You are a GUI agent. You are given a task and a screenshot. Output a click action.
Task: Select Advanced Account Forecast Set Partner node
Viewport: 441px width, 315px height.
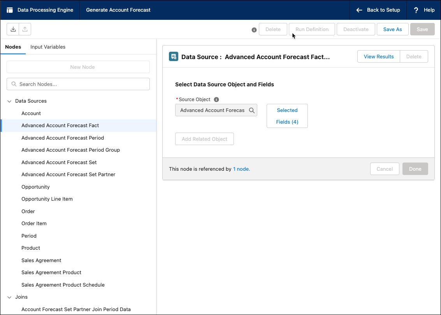click(79, 175)
